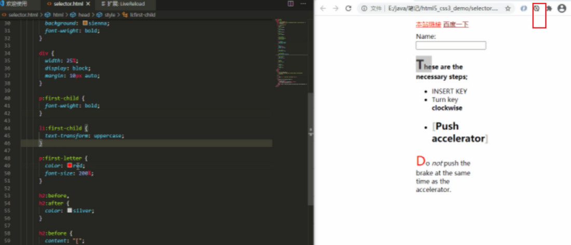571x245 pixels.
Task: Click the red color swatch in CSS
Action: pyautogui.click(x=70, y=165)
